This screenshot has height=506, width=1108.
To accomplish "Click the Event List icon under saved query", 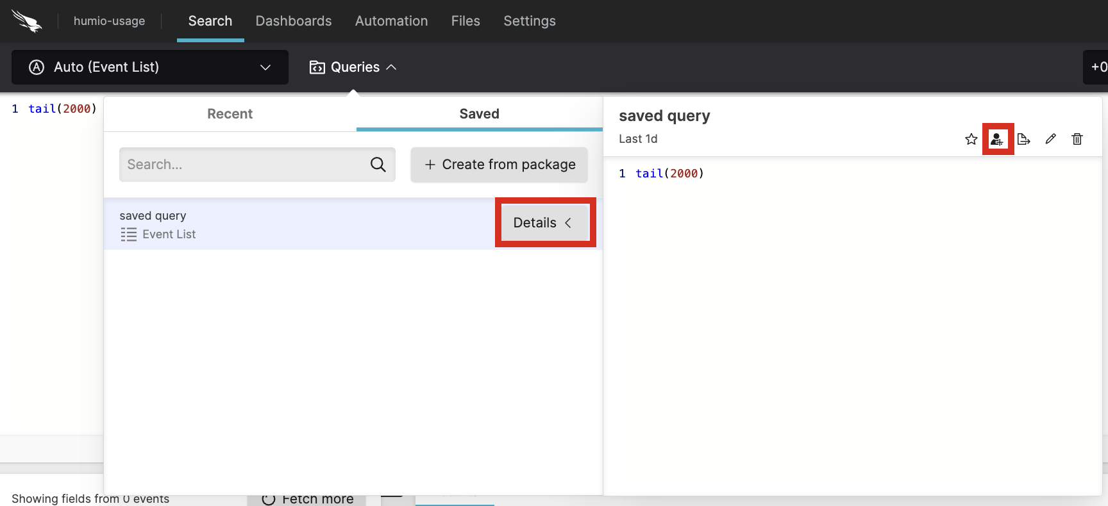I will point(128,234).
